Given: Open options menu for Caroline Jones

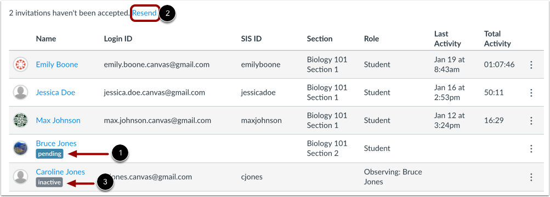Looking at the screenshot, I should click(x=531, y=177).
